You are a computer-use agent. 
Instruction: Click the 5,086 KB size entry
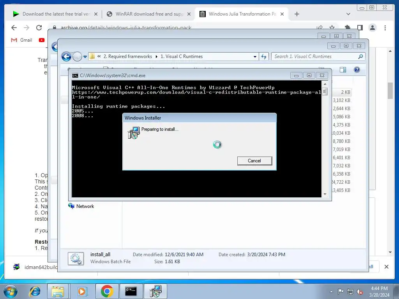[x=341, y=117]
